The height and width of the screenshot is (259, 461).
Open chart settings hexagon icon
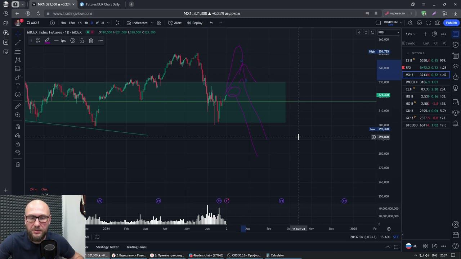pos(419,23)
